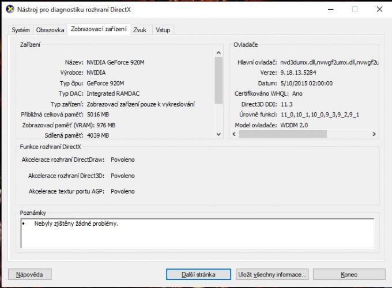Switch to the Systém tab
This screenshot has width=392, height=288.
tap(21, 30)
